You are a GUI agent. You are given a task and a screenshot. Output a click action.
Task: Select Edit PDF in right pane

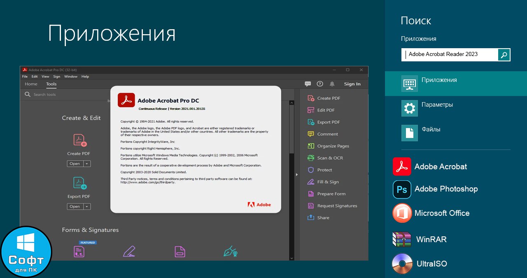321,110
